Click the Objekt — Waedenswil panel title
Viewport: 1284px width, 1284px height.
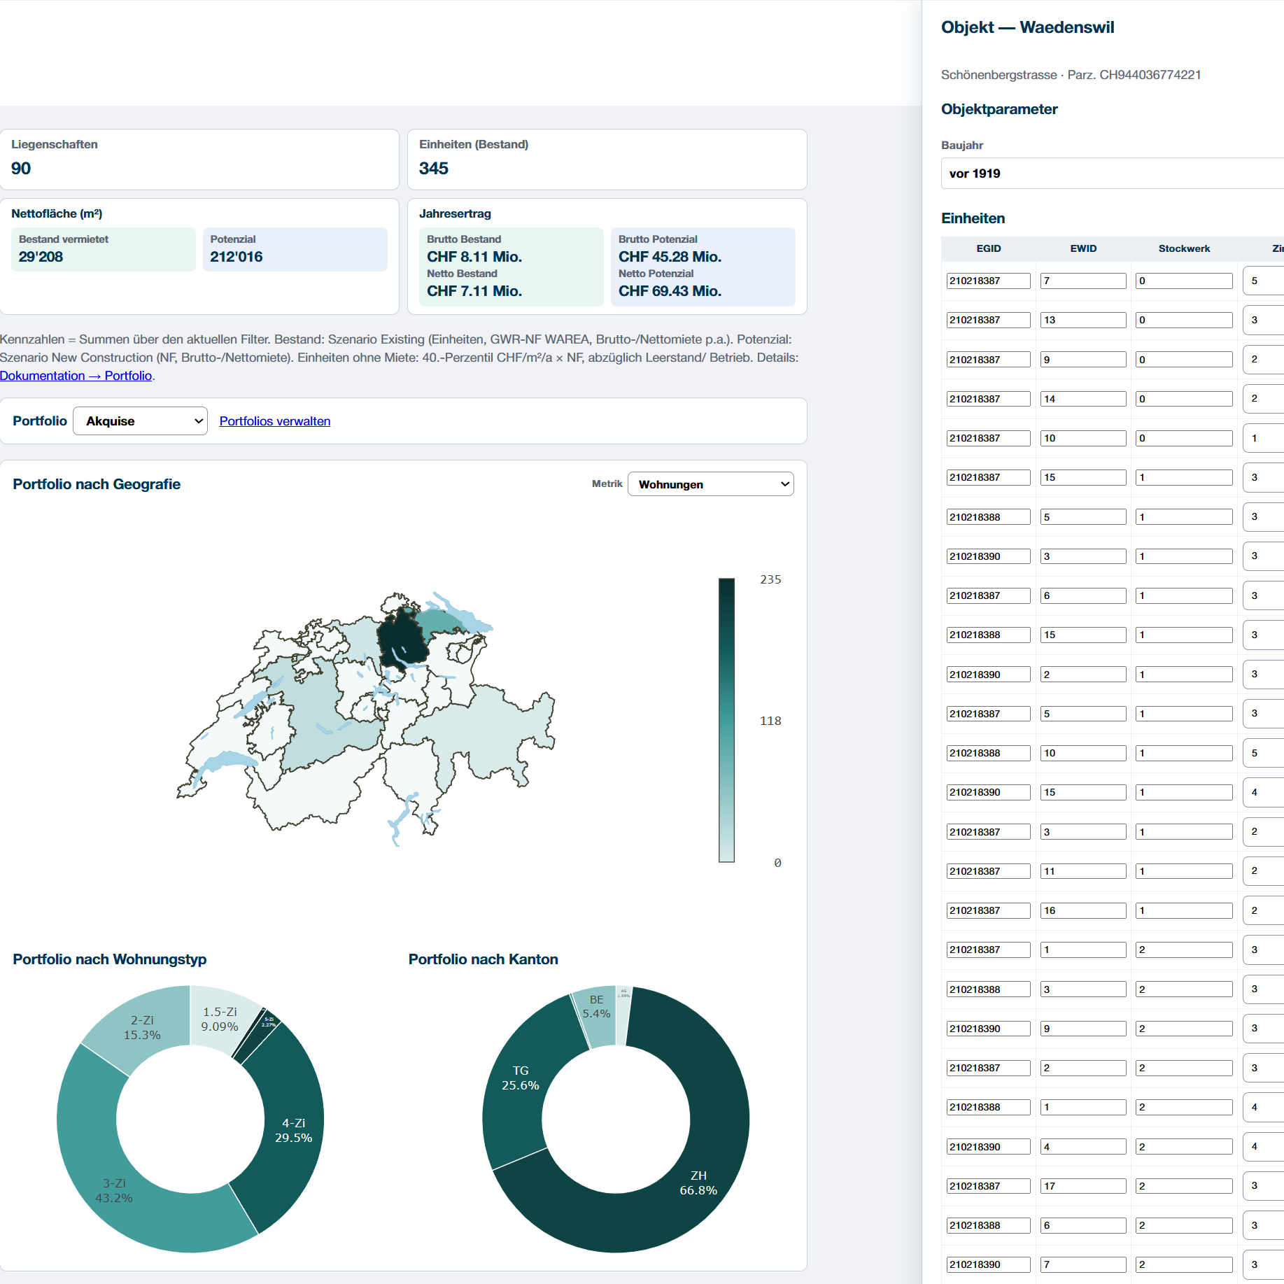(1027, 27)
